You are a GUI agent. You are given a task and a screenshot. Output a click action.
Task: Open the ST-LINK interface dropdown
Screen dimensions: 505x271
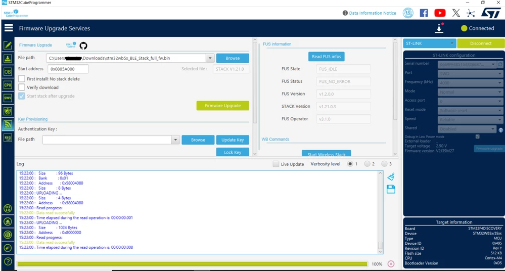pos(430,43)
